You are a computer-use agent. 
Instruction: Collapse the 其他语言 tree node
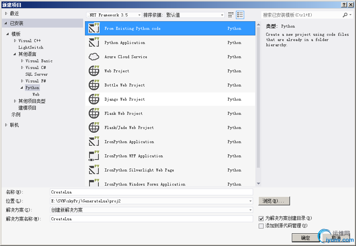coord(15,54)
